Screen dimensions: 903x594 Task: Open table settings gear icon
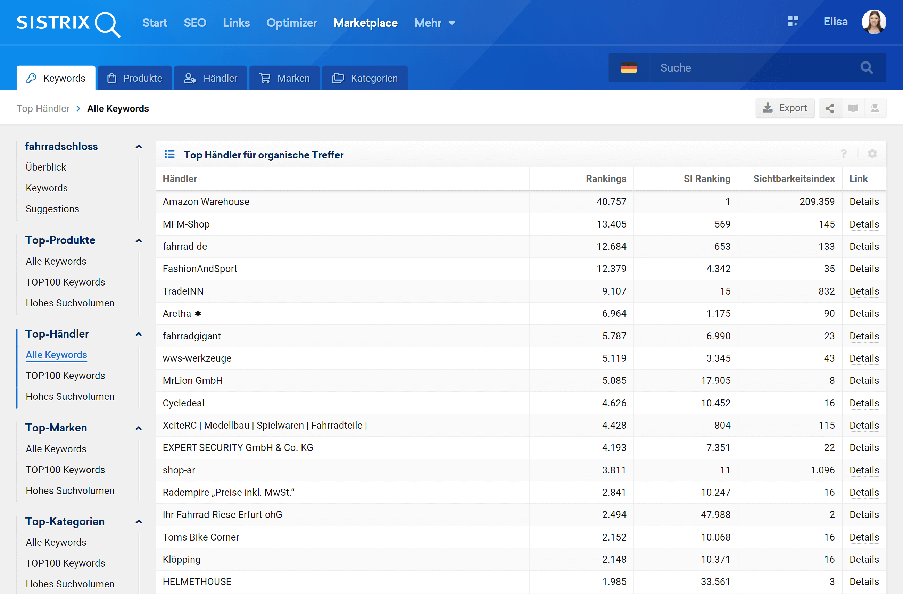872,154
